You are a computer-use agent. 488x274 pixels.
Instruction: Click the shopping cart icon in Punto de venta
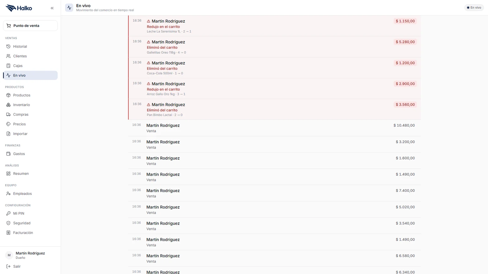tap(9, 26)
